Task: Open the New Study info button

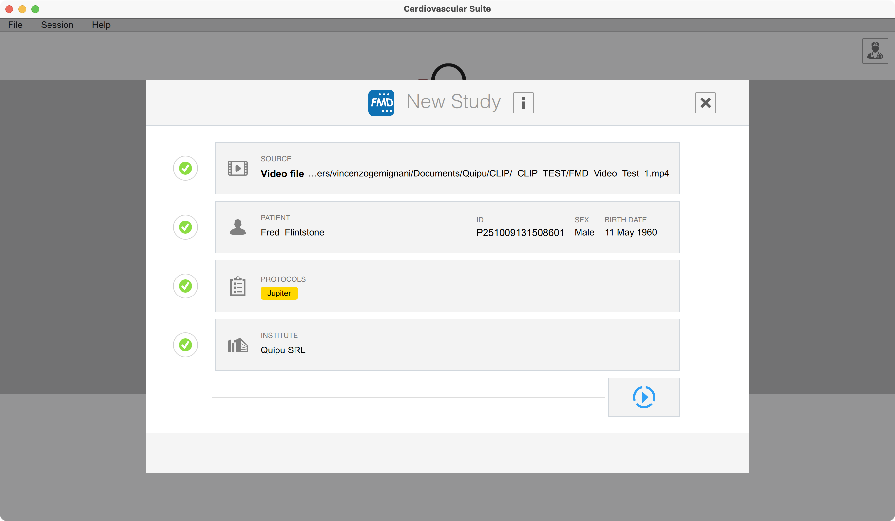Action: (523, 103)
